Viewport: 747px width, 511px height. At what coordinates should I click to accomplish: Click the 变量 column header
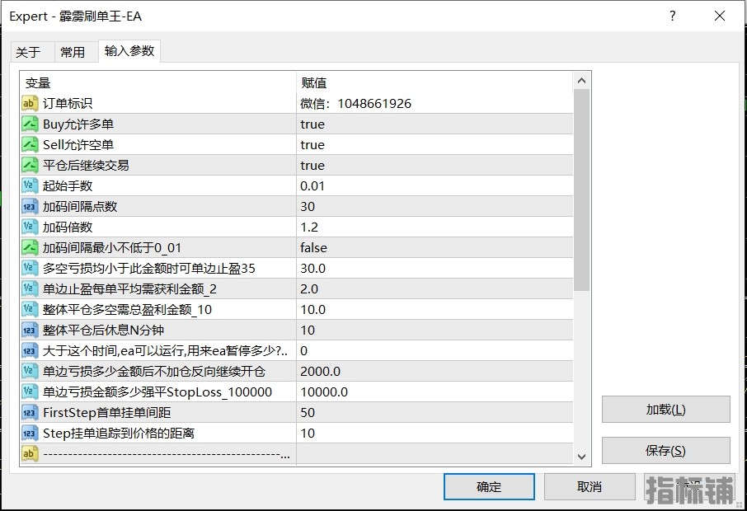click(x=157, y=83)
